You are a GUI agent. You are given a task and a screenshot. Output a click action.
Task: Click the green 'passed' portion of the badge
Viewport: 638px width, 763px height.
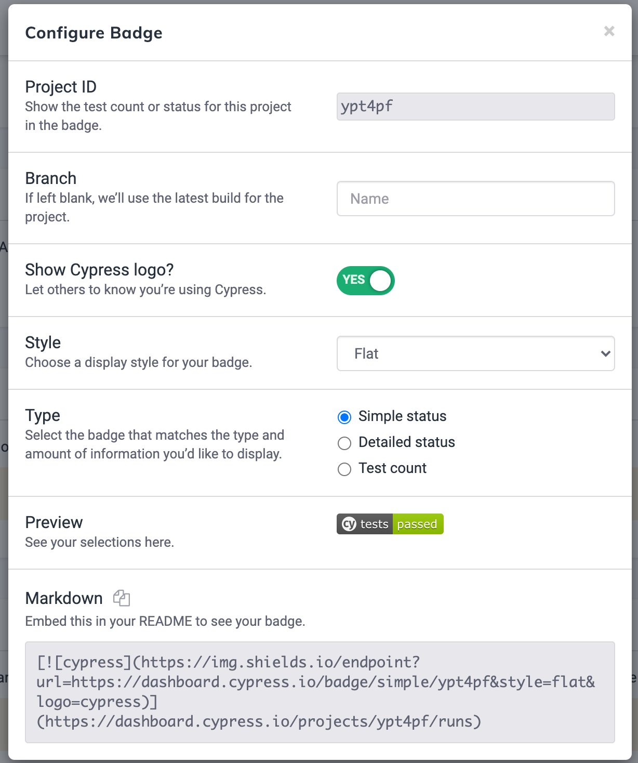[x=417, y=524]
